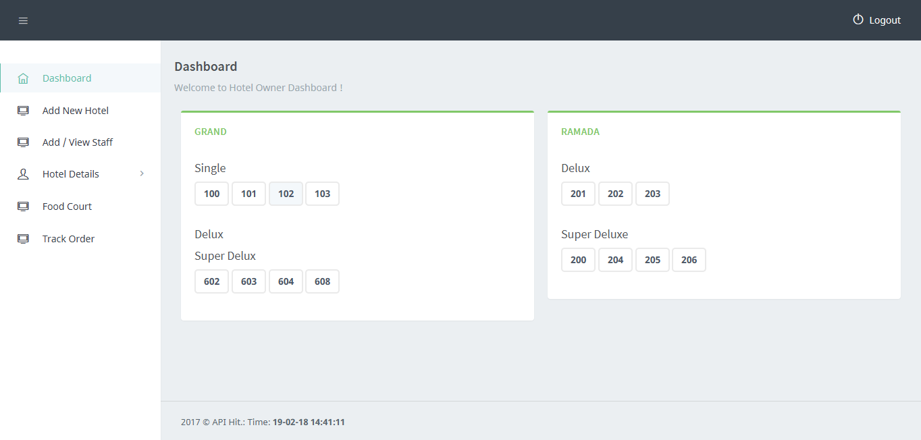Image resolution: width=921 pixels, height=440 pixels.
Task: Open the Food Court menu item
Action: pyautogui.click(x=67, y=207)
